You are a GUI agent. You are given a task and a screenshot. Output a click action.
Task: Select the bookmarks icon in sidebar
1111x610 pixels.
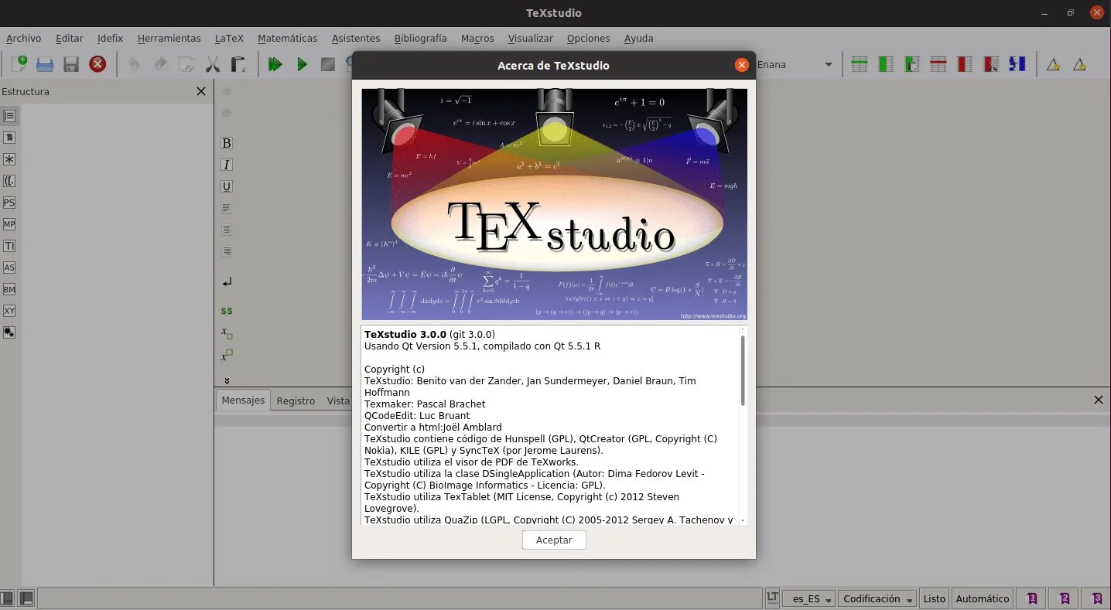click(9, 138)
